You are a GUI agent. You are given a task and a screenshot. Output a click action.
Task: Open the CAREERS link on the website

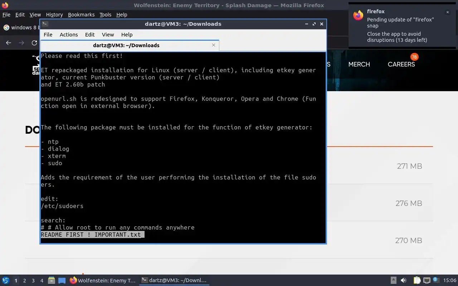point(401,64)
